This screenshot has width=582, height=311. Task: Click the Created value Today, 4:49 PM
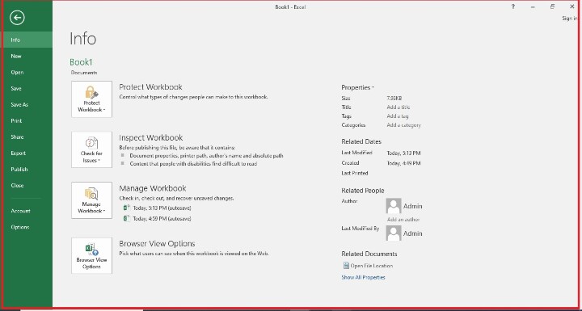point(403,163)
